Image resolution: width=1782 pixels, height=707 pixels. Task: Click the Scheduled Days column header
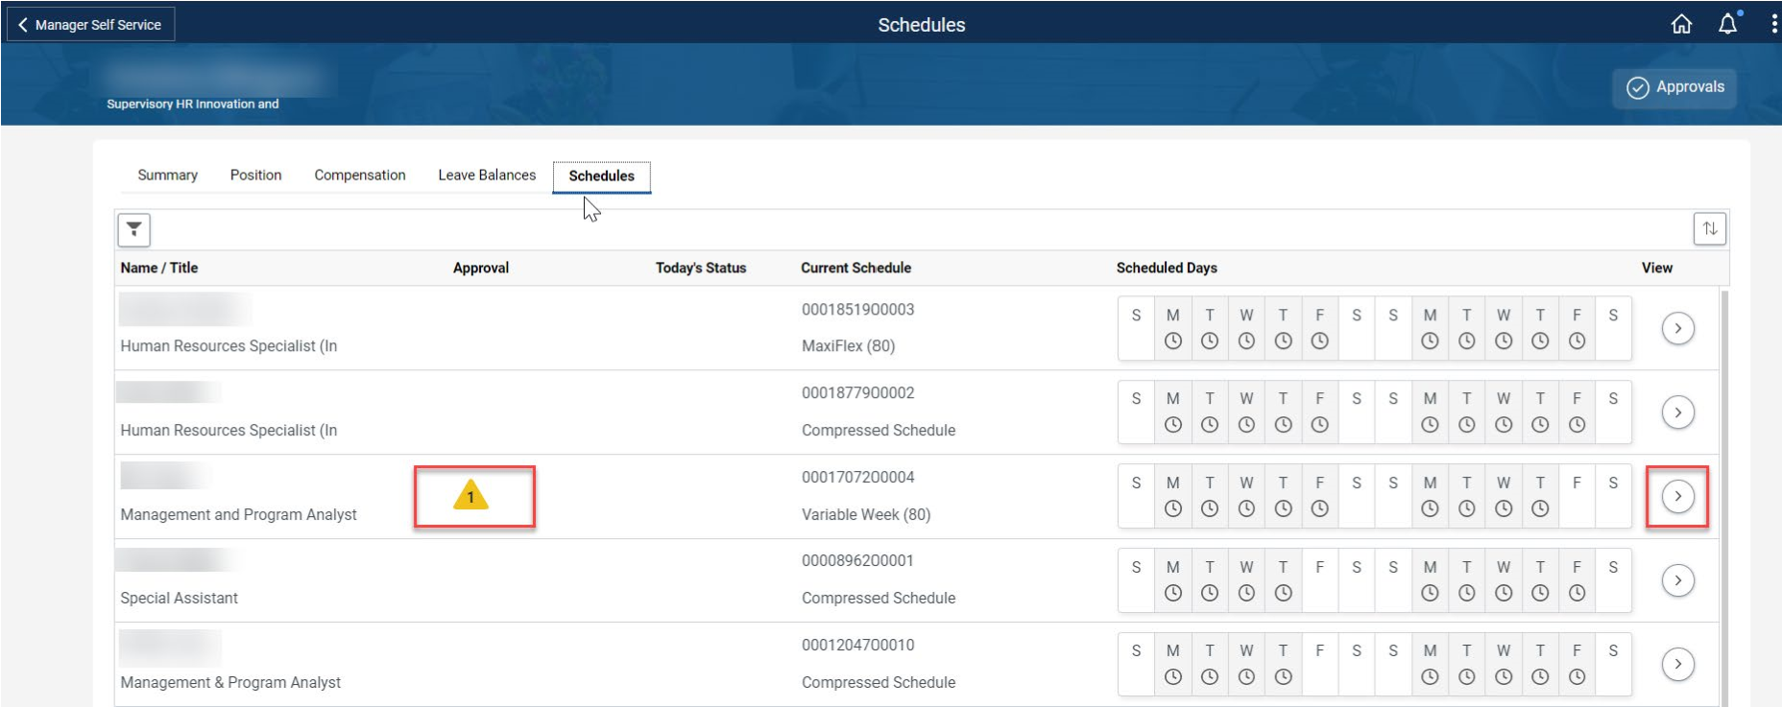1167,268
